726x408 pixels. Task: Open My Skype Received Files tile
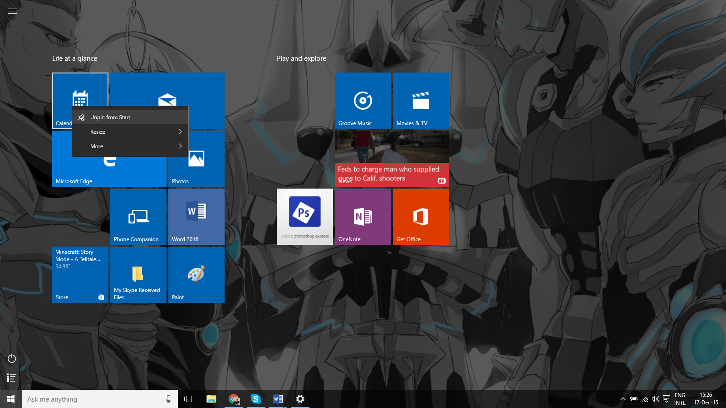point(138,275)
